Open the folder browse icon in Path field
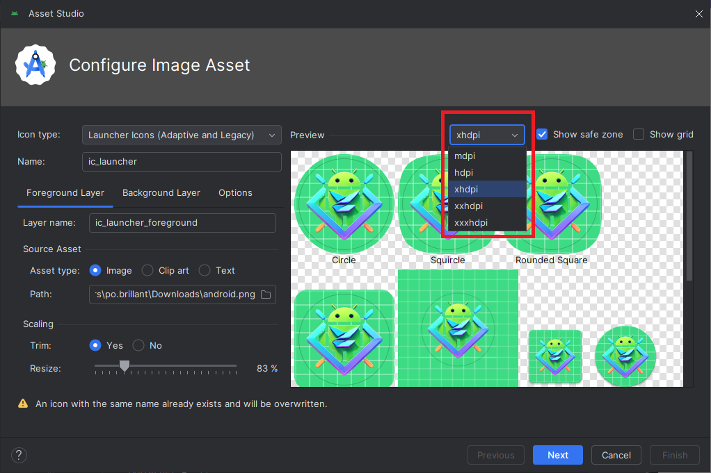 [x=266, y=294]
